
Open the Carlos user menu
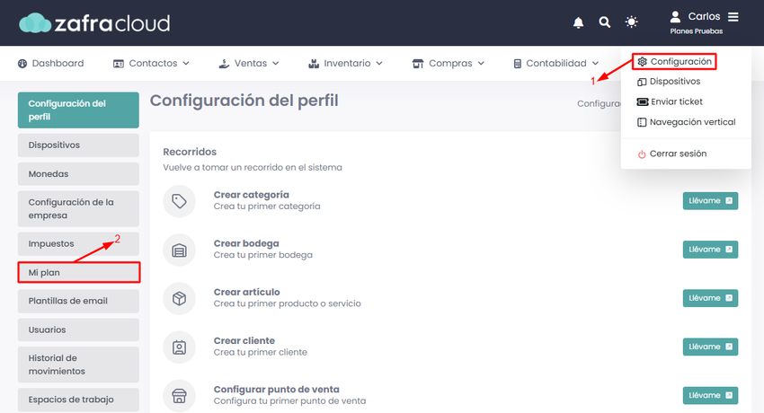pyautogui.click(x=704, y=16)
